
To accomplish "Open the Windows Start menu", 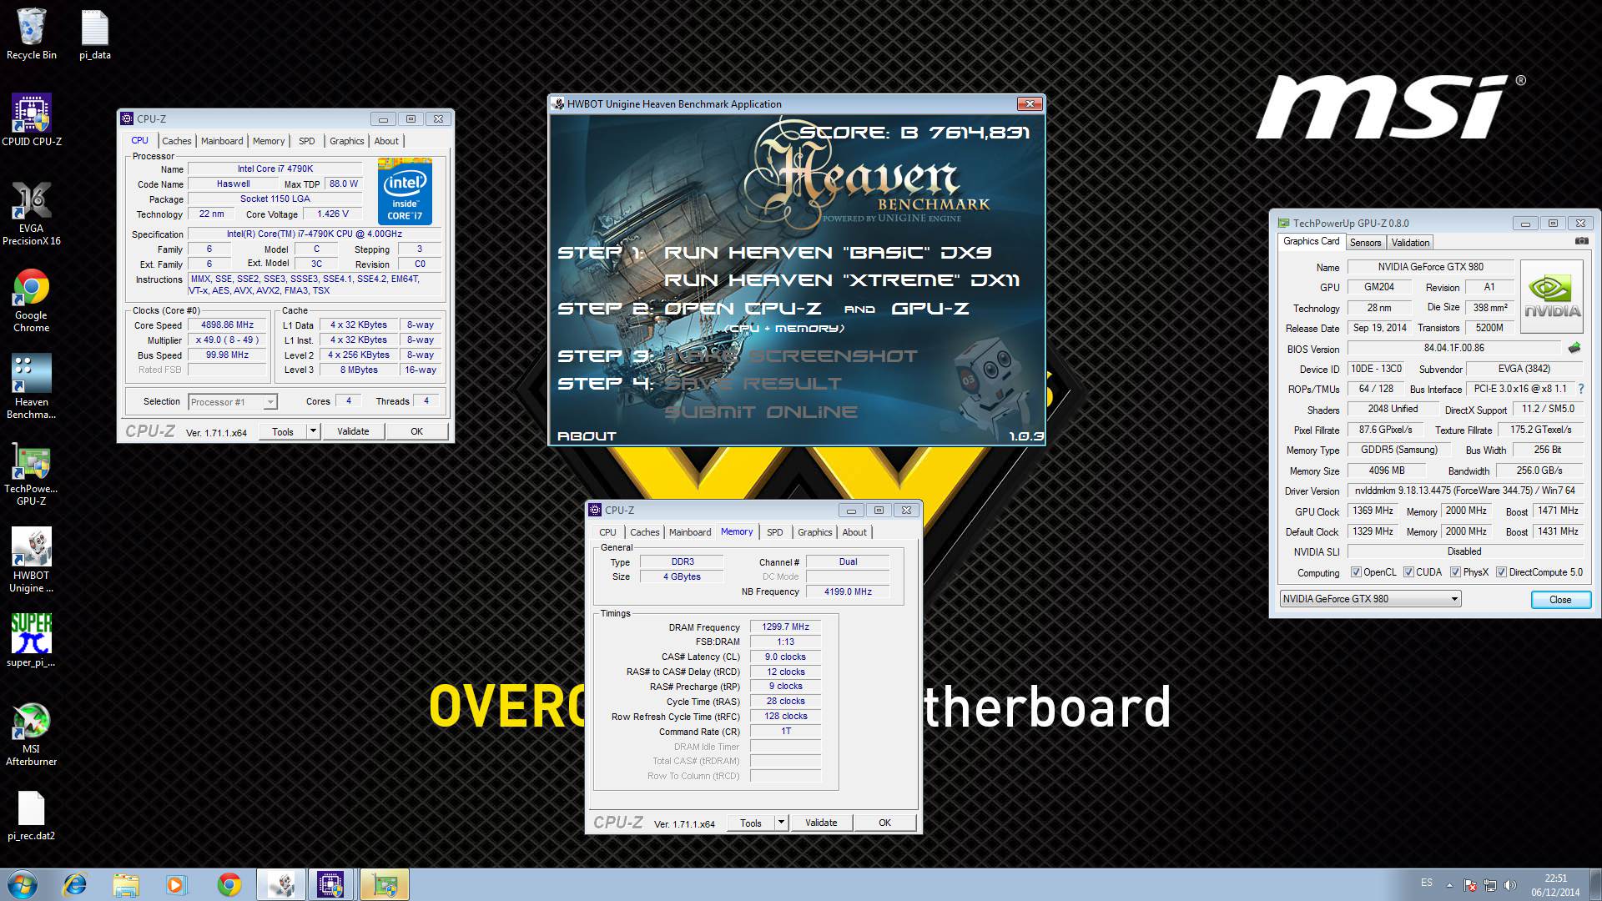I will [x=23, y=884].
